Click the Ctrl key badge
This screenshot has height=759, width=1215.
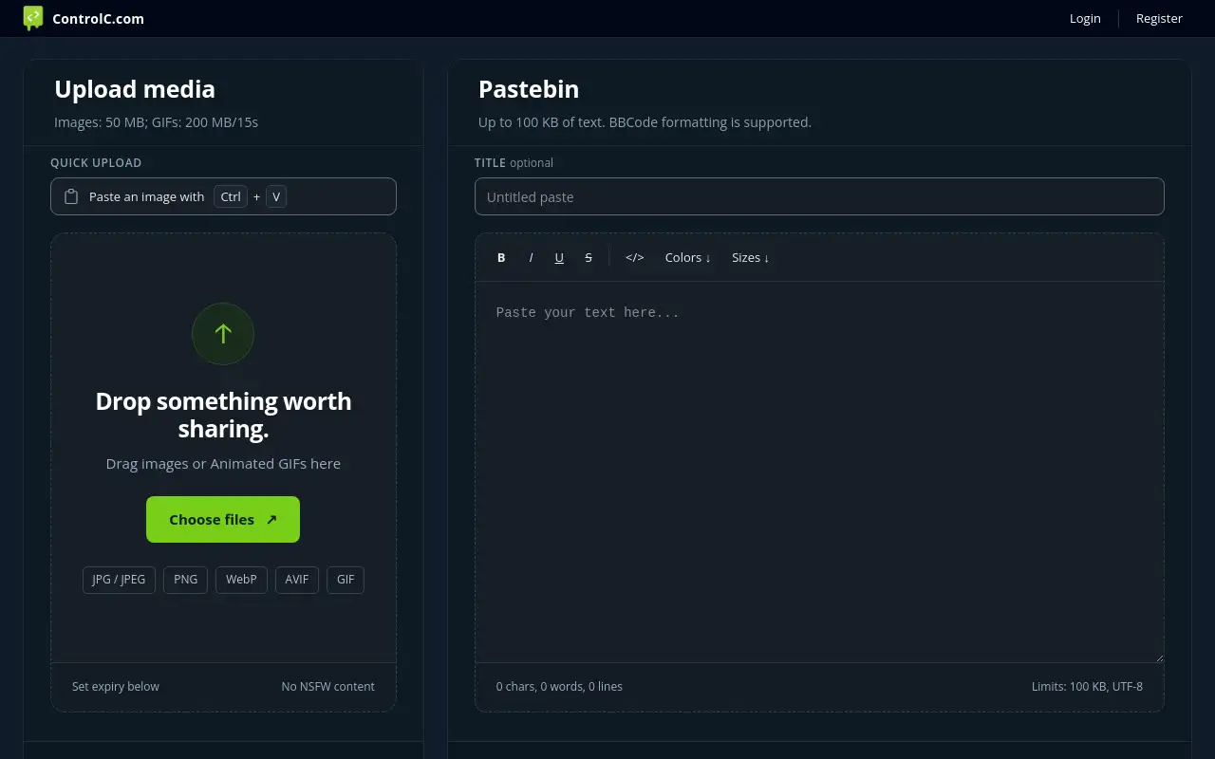click(x=231, y=196)
